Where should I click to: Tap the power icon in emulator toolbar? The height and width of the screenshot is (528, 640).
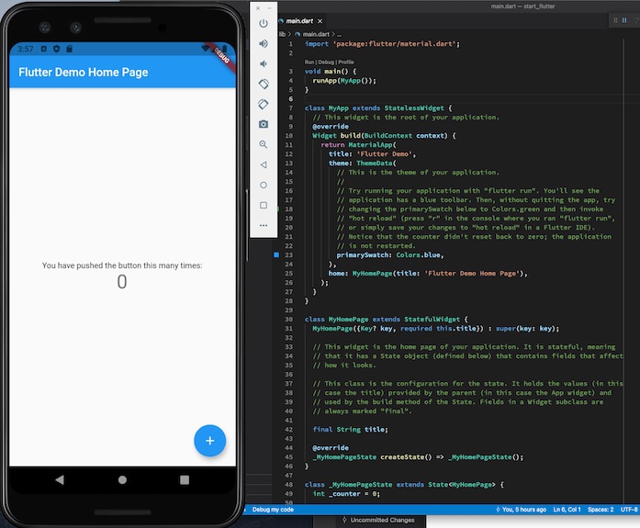click(x=264, y=24)
